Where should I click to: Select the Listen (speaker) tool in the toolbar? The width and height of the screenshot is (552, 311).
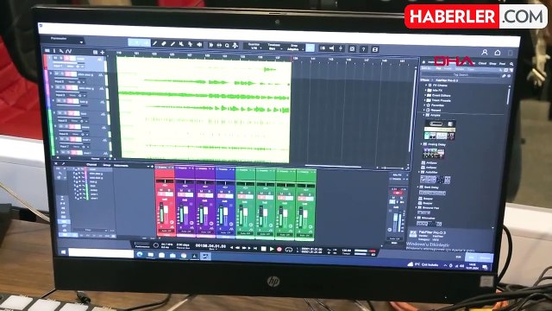199,45
